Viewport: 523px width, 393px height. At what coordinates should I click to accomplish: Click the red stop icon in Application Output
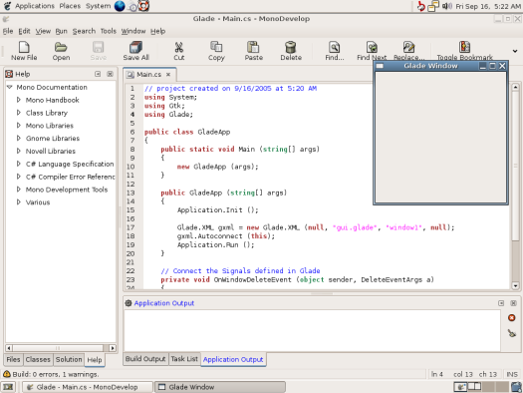coord(511,317)
